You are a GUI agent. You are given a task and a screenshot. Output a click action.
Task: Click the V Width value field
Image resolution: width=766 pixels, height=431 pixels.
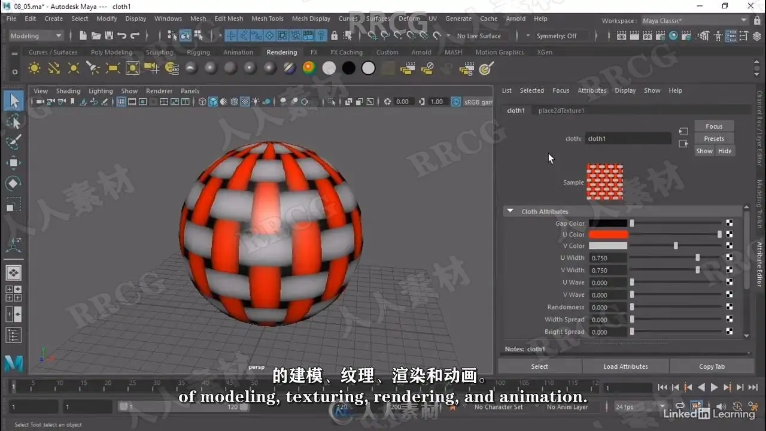(608, 270)
